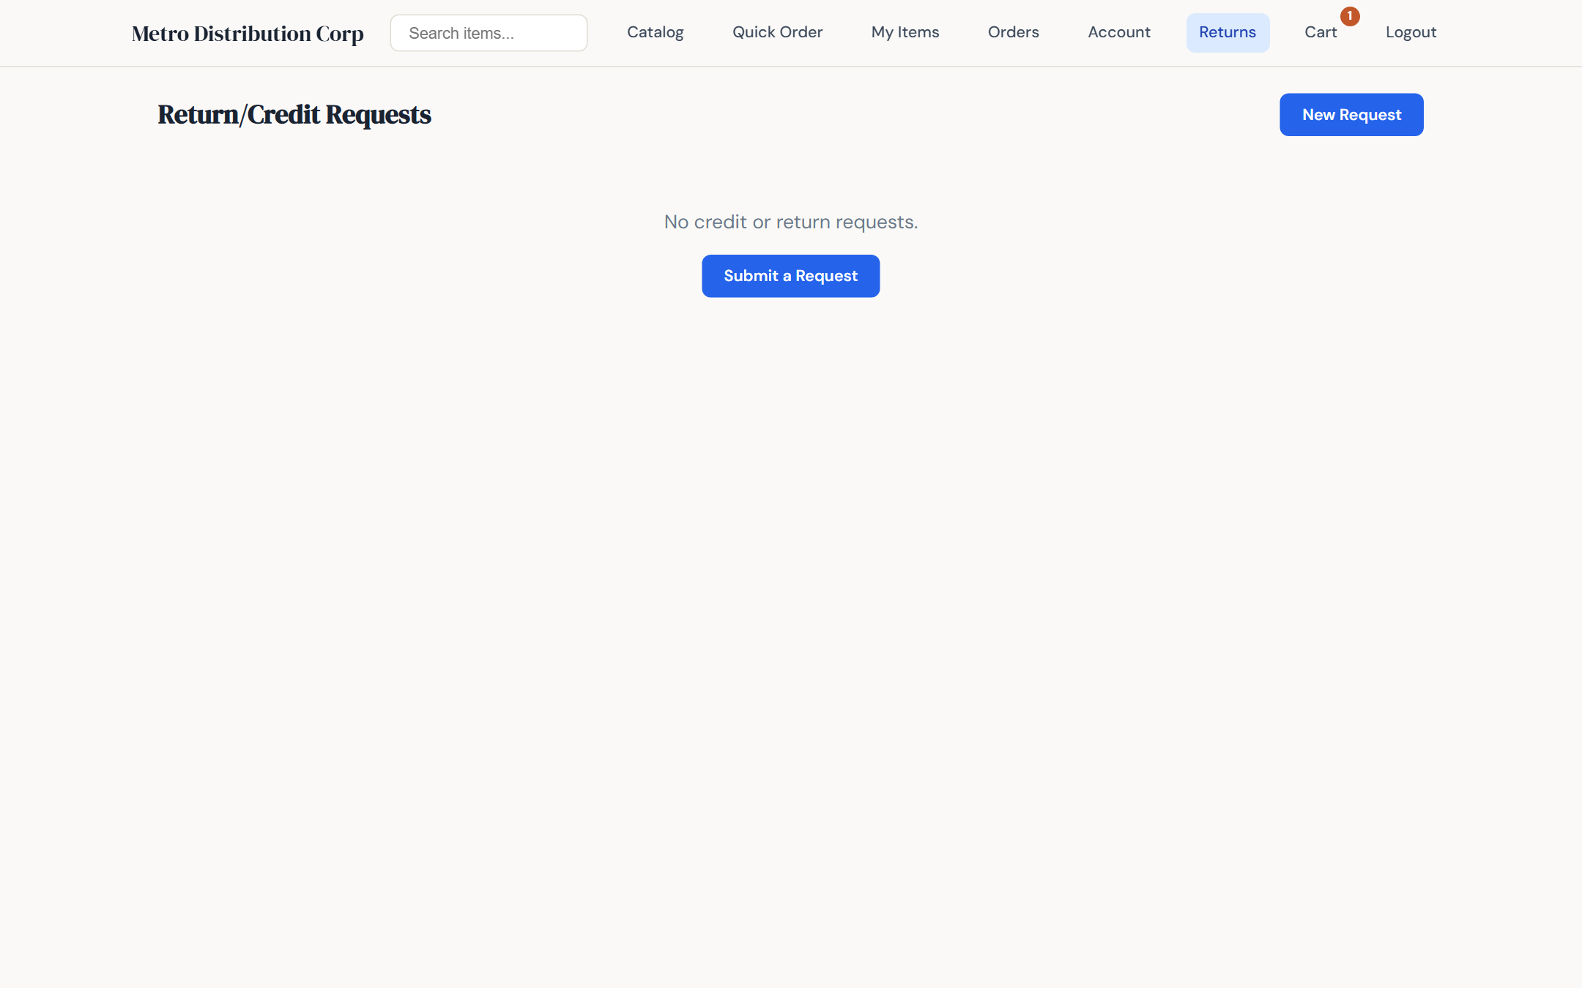Begin submitting a credit request
Image resolution: width=1582 pixels, height=988 pixels.
(x=790, y=276)
